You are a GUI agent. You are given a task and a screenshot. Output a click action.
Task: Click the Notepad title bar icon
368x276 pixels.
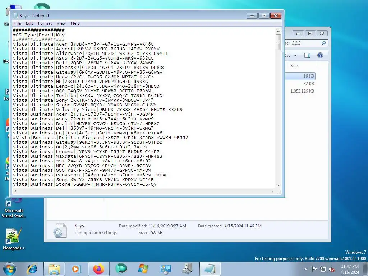(x=16, y=16)
